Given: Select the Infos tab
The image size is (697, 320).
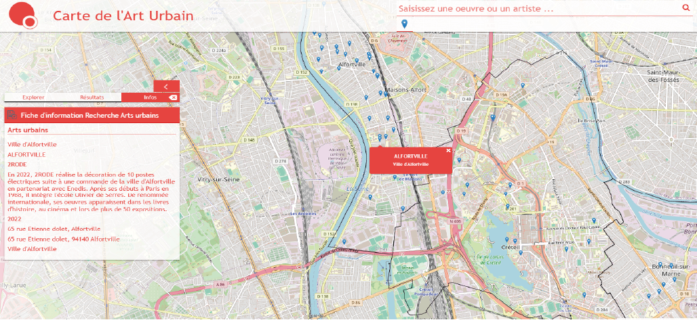Looking at the screenshot, I should click(x=150, y=97).
